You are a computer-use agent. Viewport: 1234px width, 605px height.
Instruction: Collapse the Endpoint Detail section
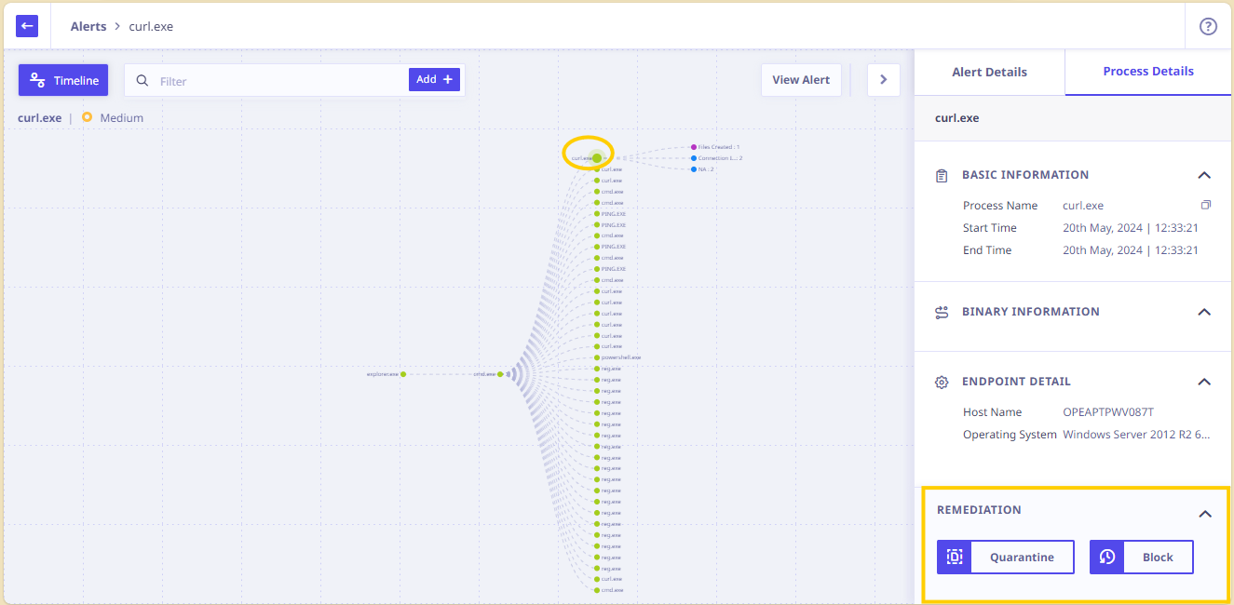(1204, 382)
